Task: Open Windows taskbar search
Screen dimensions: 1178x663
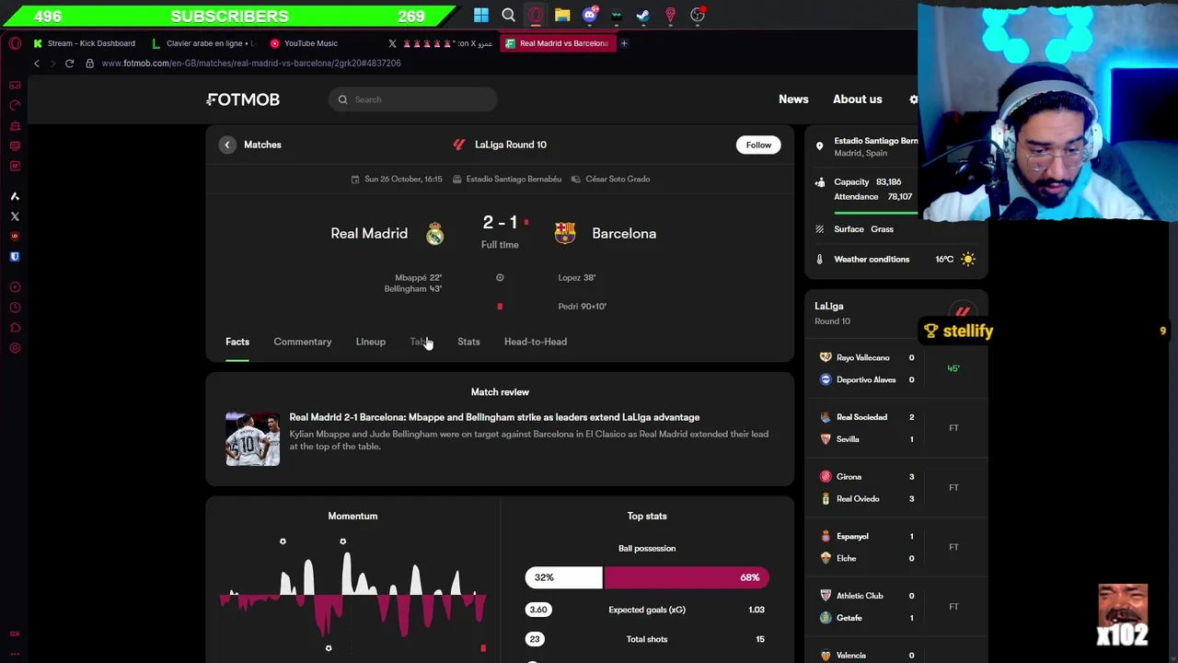Action: click(508, 15)
